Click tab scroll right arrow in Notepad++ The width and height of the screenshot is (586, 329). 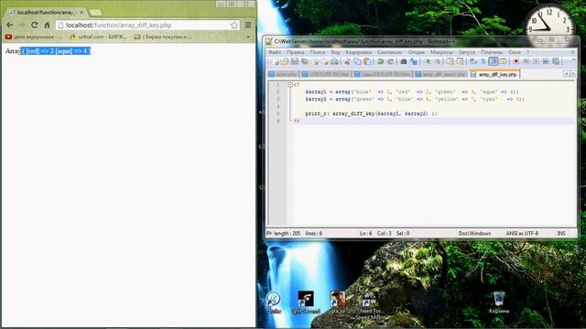[572, 74]
